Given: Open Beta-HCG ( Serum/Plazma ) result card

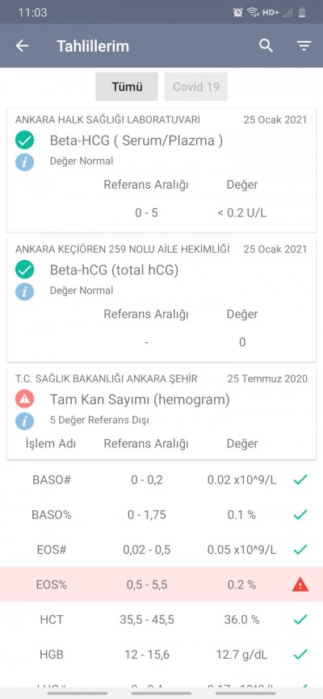Looking at the screenshot, I should [161, 170].
